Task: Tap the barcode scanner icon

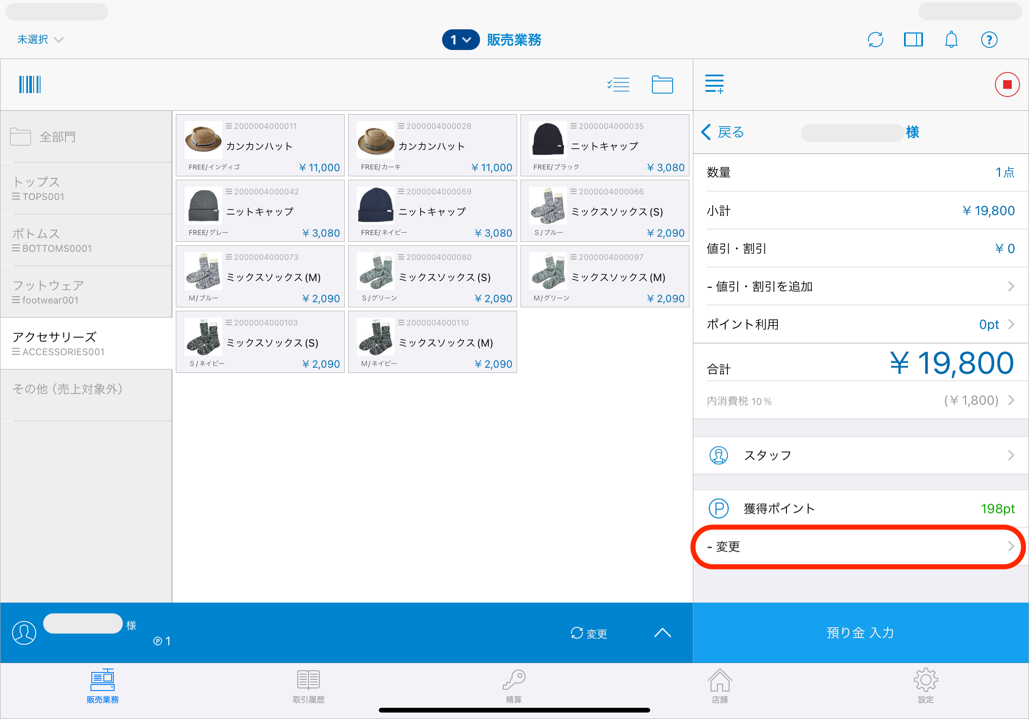Action: 30,84
